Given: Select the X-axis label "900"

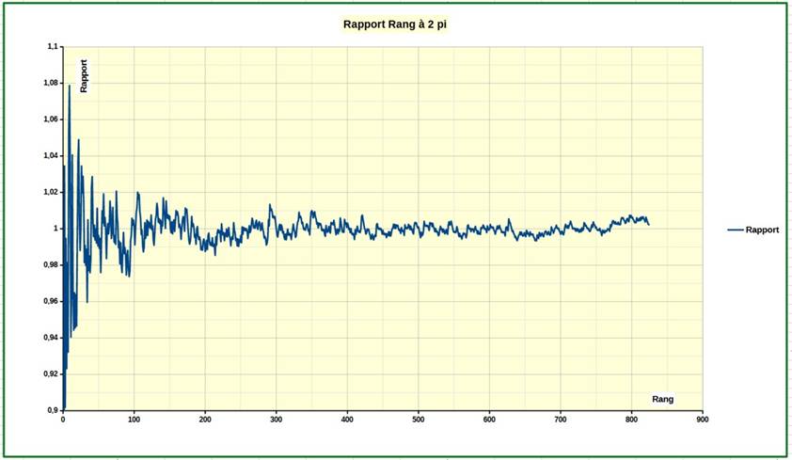Looking at the screenshot, I should 702,420.
